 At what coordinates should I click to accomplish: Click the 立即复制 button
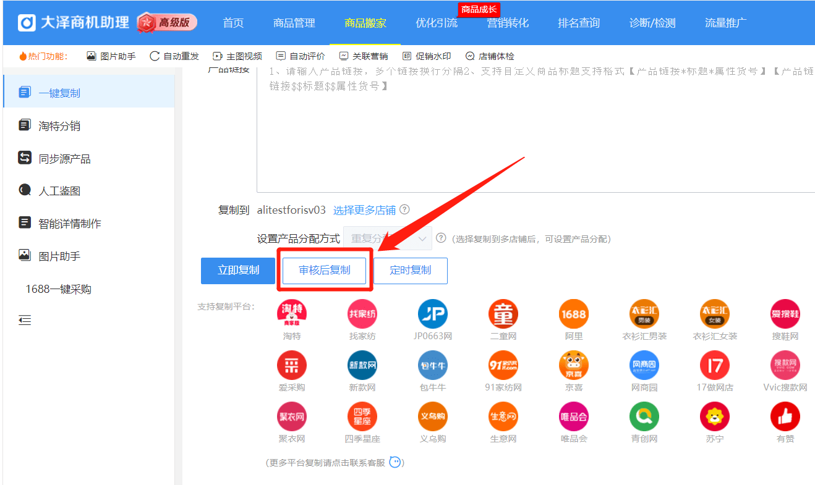pos(238,271)
